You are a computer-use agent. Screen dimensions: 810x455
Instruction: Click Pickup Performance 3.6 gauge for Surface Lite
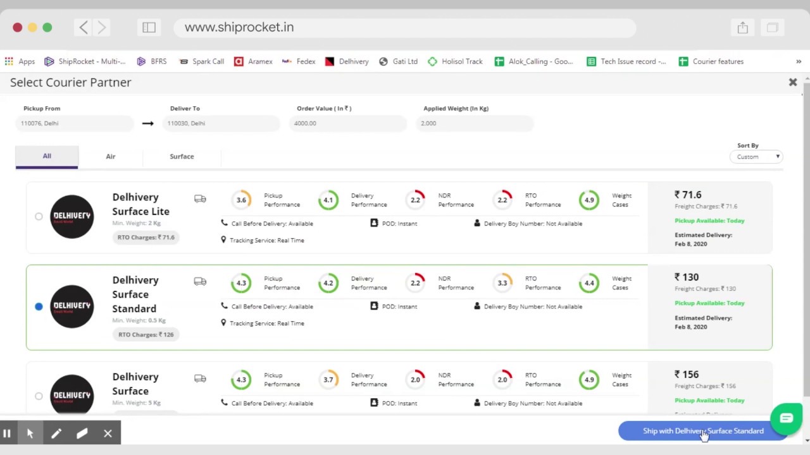(241, 200)
